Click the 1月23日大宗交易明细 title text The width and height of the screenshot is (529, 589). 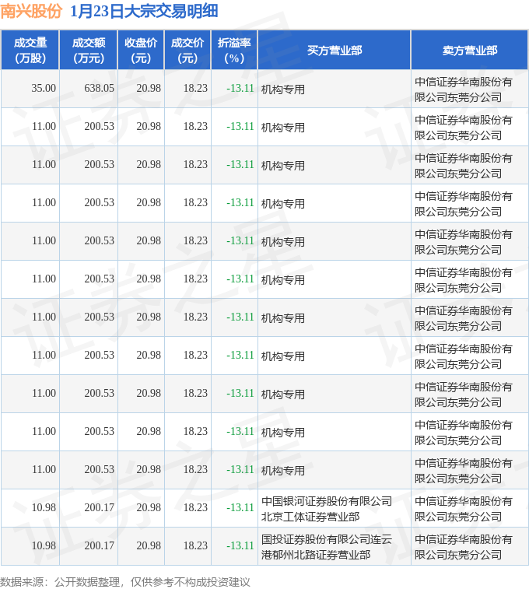(144, 11)
